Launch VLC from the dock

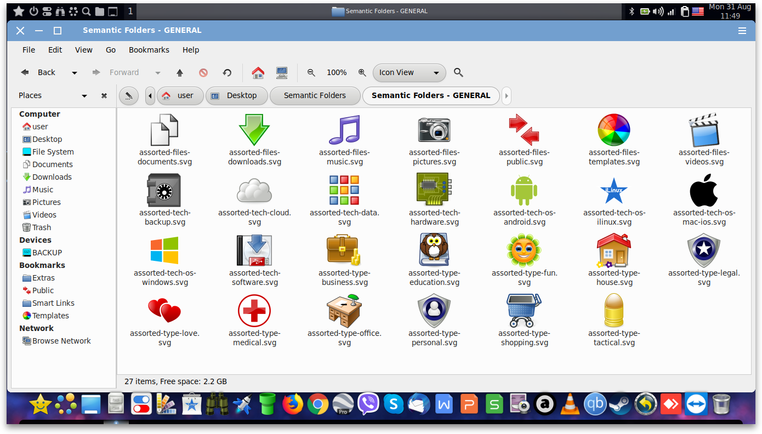click(570, 405)
